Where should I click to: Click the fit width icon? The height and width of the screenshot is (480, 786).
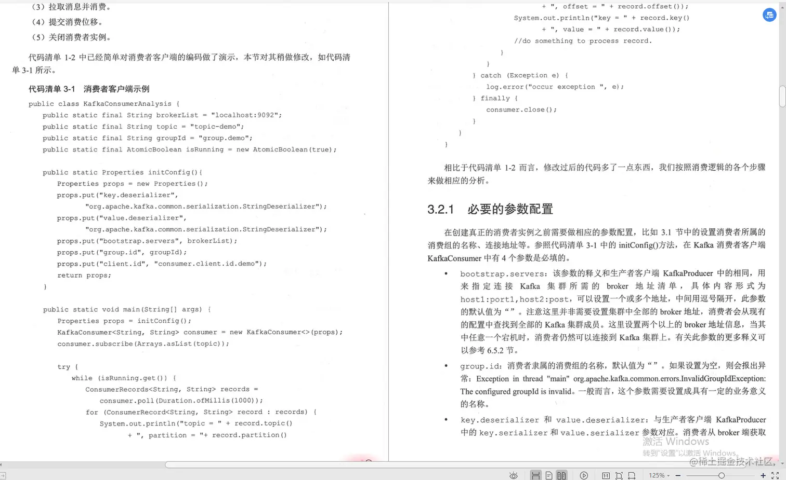coord(631,475)
